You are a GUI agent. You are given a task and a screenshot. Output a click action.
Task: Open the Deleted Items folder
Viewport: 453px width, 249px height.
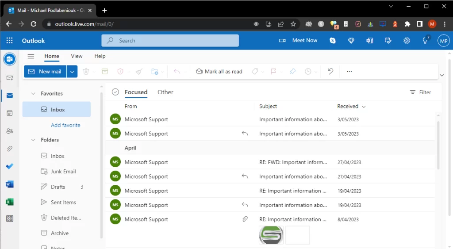tap(61, 218)
